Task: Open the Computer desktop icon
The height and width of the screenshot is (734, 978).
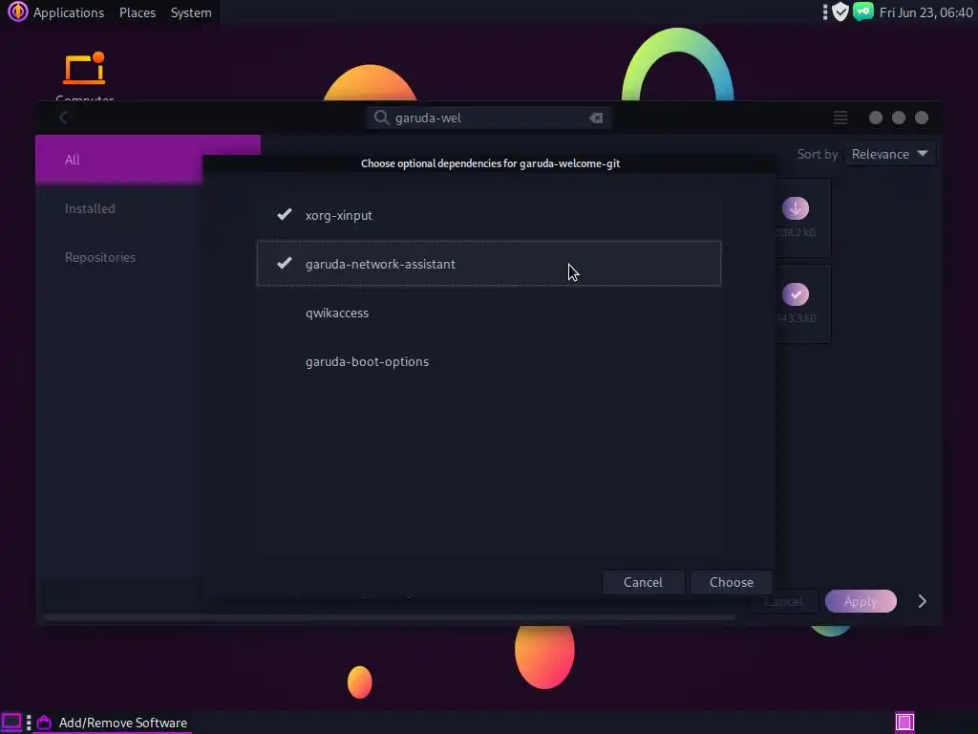Action: click(x=84, y=76)
